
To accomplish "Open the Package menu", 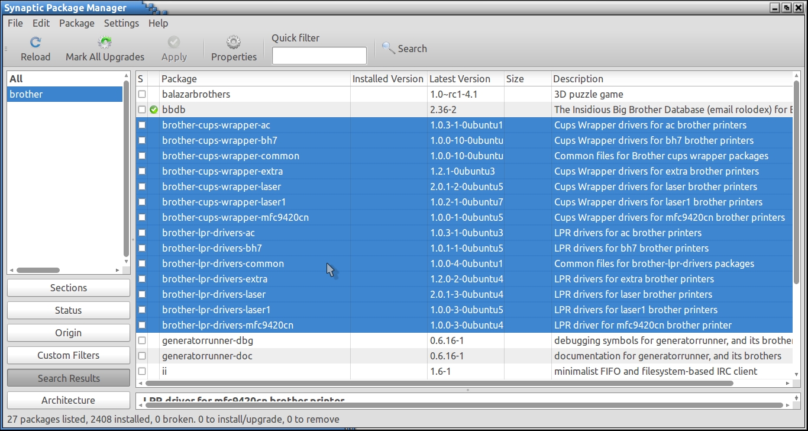I will pos(76,23).
